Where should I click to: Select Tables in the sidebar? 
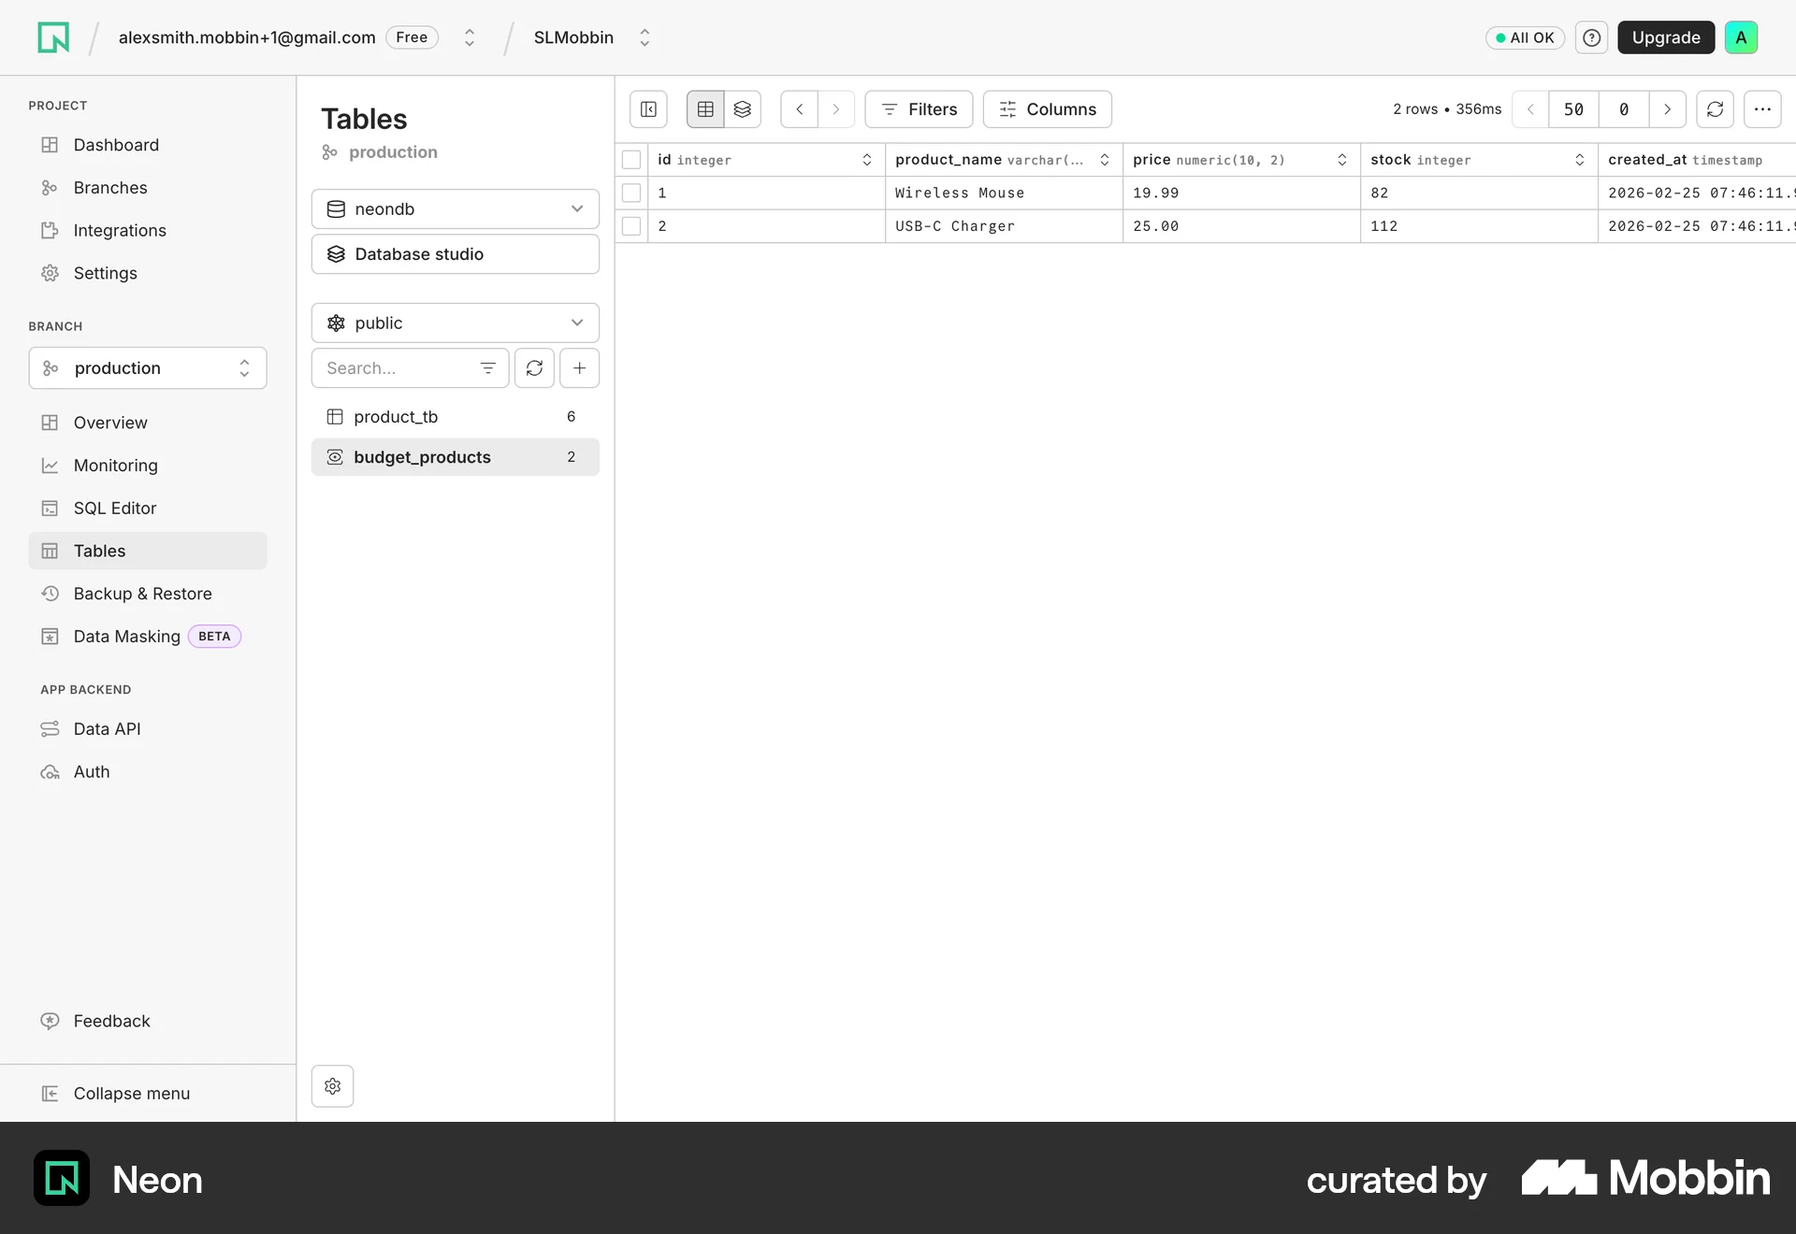(148, 552)
